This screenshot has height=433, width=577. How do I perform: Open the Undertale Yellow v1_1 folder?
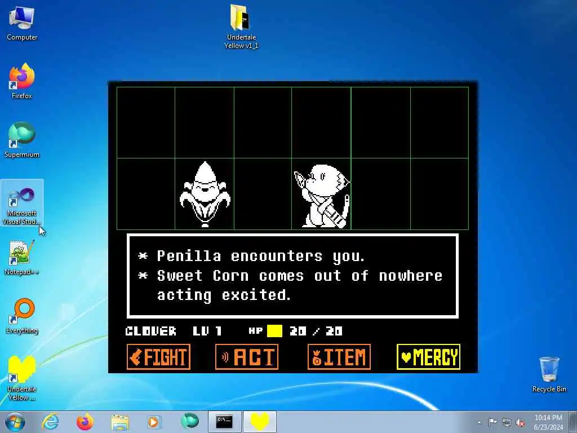coord(241,26)
